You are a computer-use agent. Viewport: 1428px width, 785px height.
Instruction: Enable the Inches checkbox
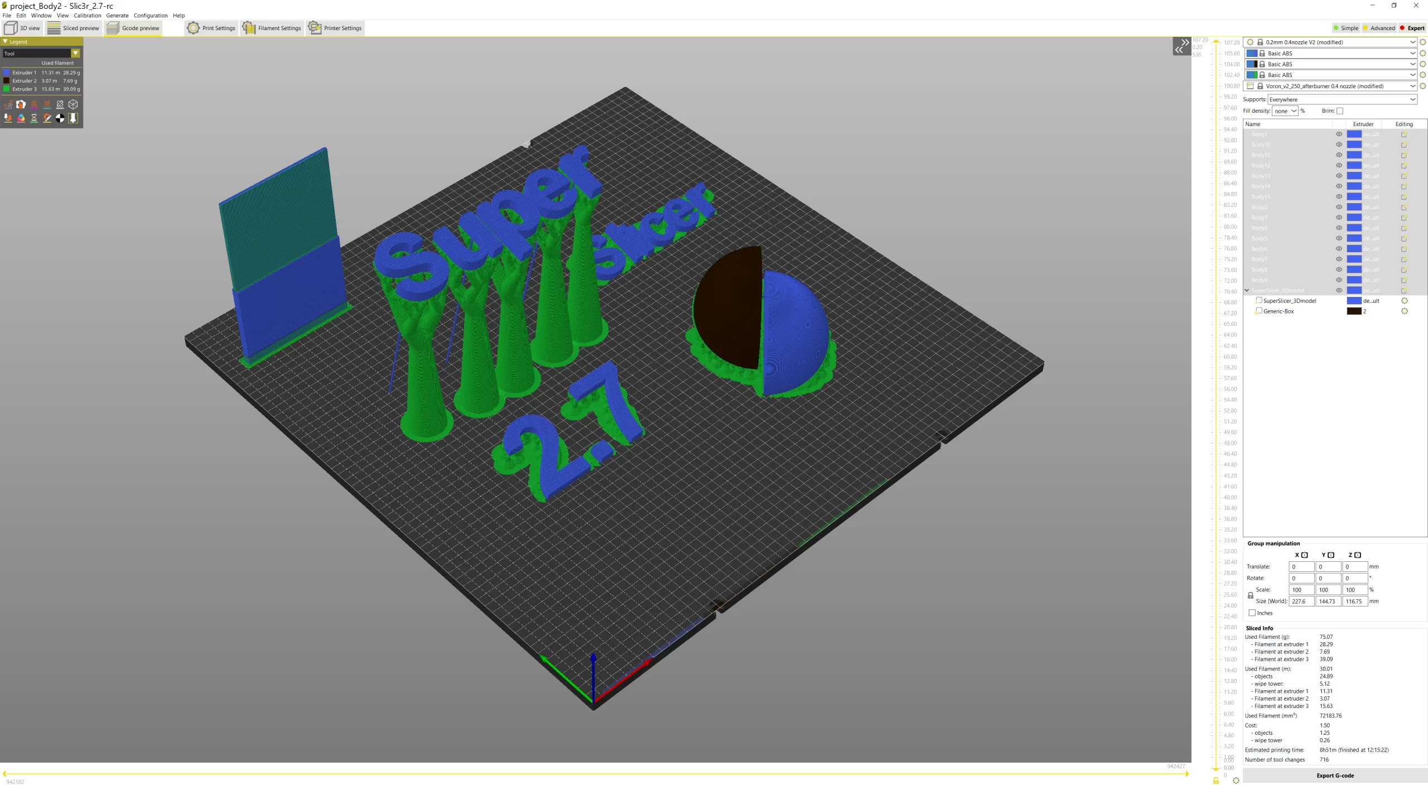1252,613
